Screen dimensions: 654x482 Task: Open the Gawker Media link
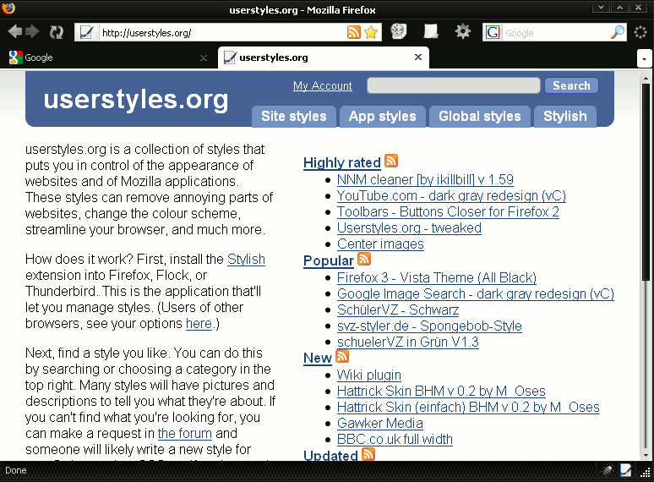pos(380,423)
